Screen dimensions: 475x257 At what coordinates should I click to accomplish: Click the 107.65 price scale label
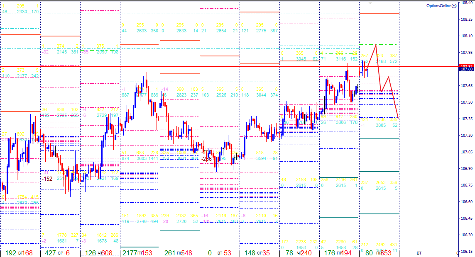point(467,86)
